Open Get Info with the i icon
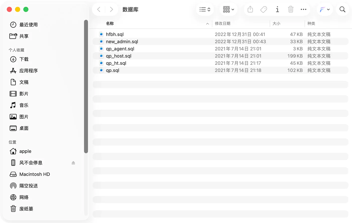Image resolution: width=352 pixels, height=223 pixels. [x=277, y=10]
